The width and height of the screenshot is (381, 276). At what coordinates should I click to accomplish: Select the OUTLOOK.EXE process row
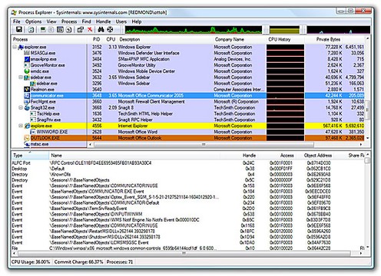[188, 138]
